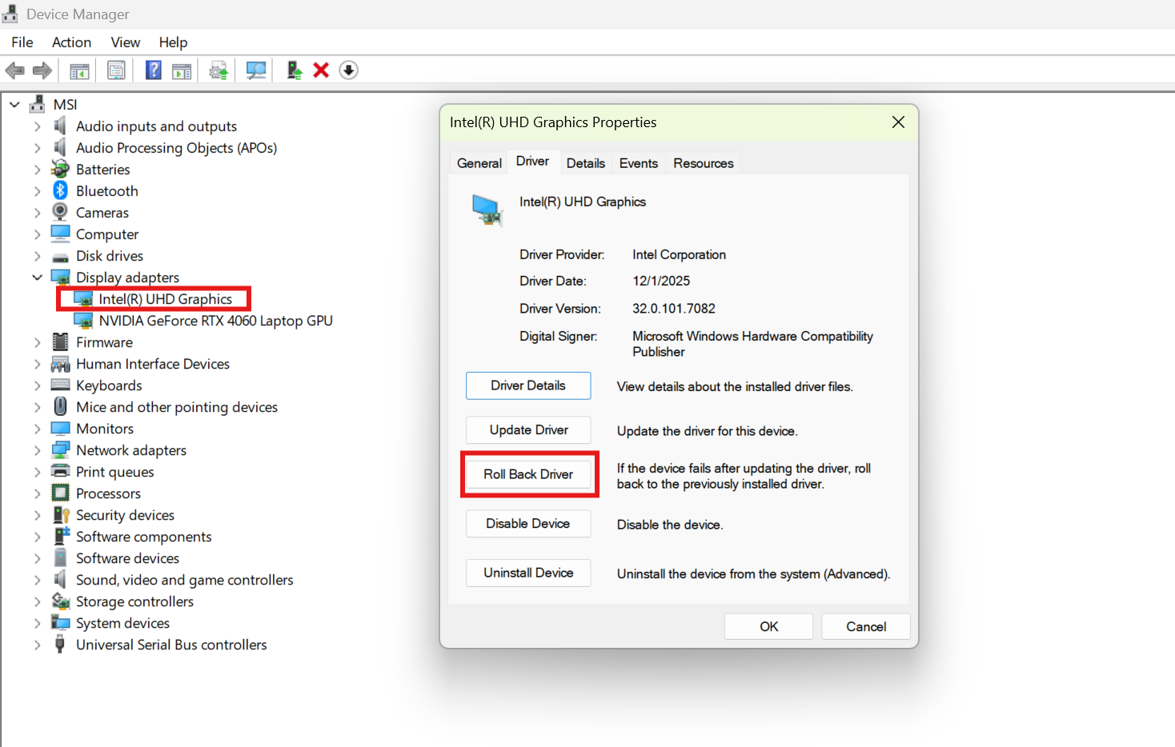Click the Roll Back Driver button

coord(528,474)
